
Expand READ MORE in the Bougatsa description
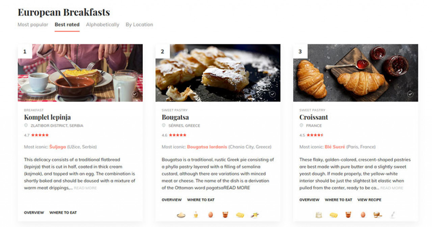(x=237, y=188)
